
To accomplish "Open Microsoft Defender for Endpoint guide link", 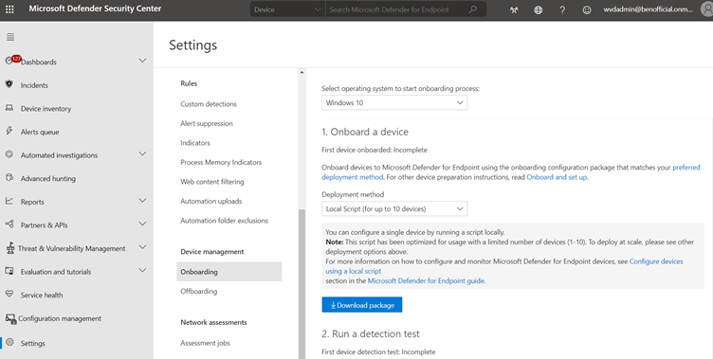I will tap(426, 280).
